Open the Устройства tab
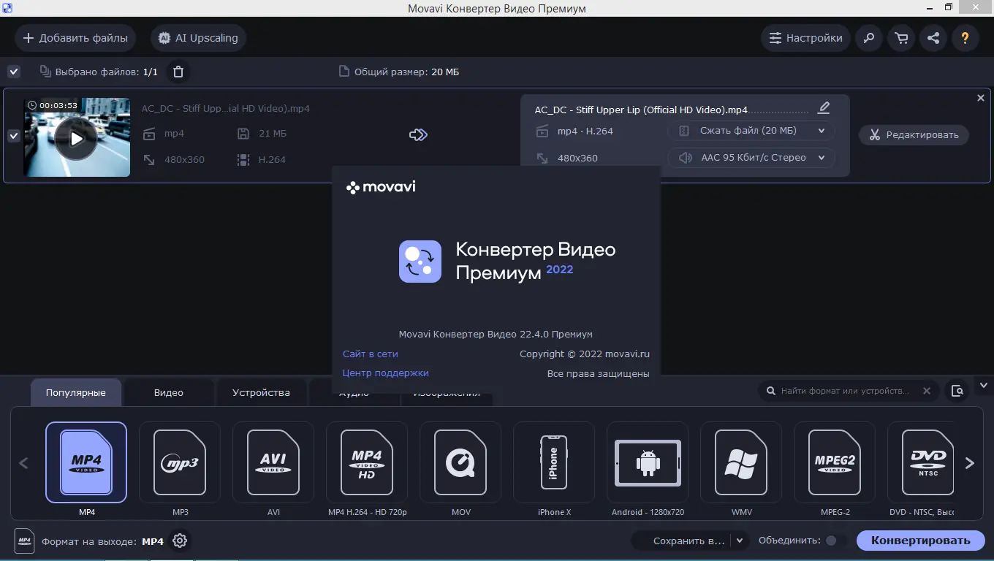994x561 pixels. click(x=261, y=392)
